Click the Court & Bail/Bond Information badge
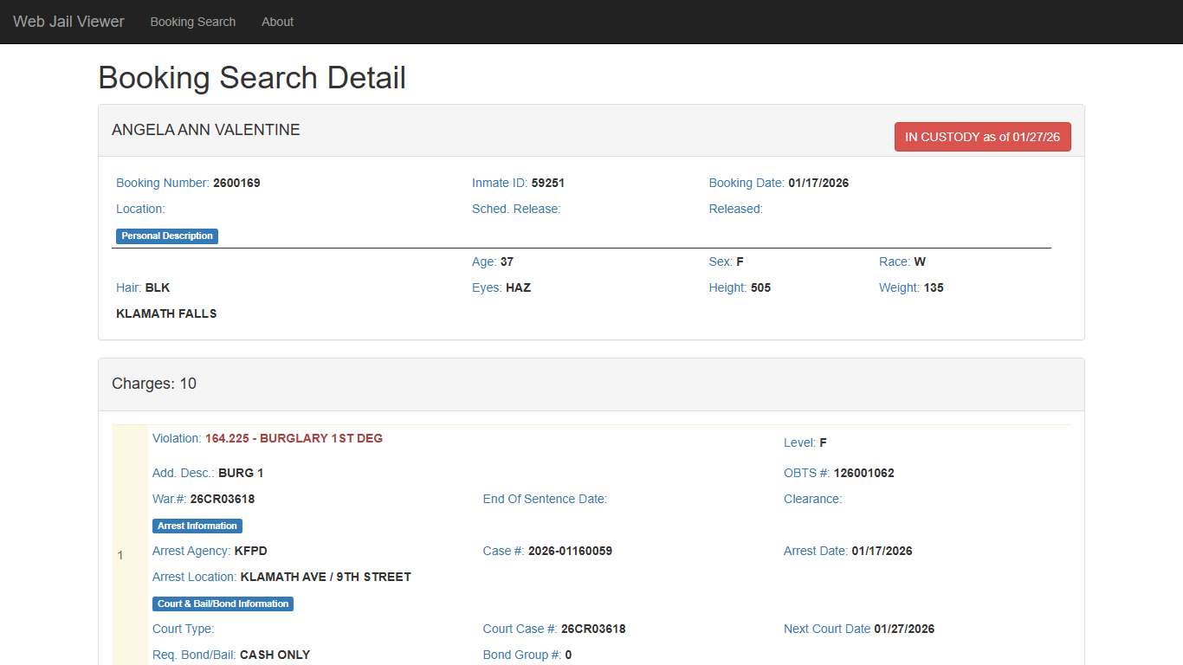1183x665 pixels. tap(223, 604)
